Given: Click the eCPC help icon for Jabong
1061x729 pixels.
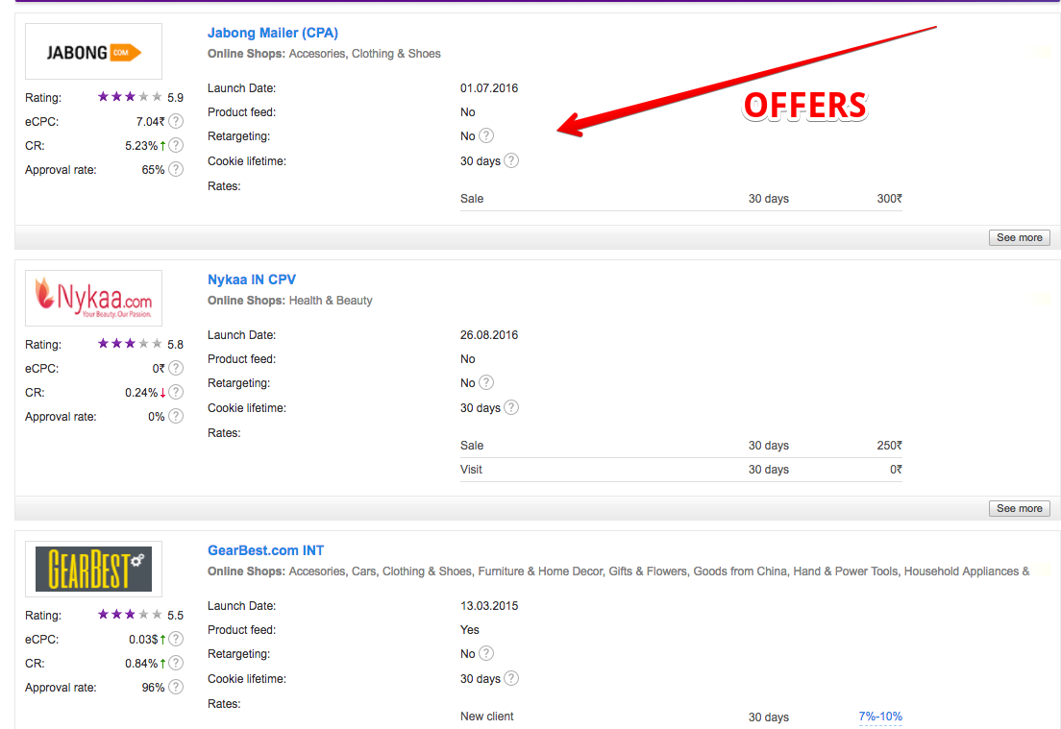Looking at the screenshot, I should click(176, 121).
